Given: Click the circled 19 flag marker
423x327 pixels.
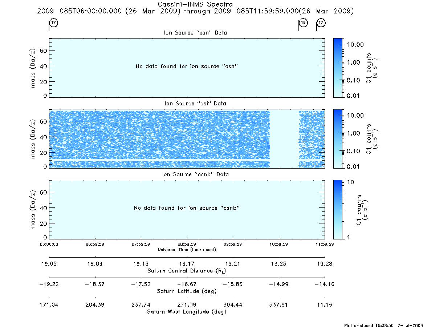Looking at the screenshot, I should point(303,23).
